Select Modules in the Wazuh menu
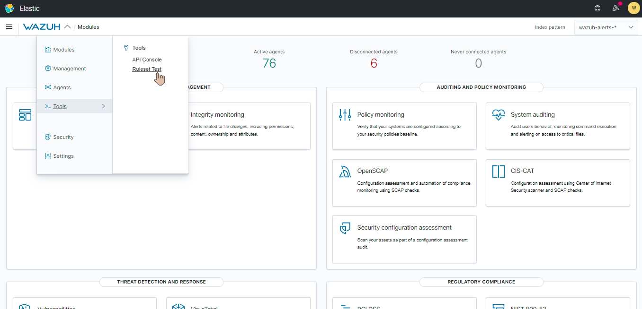This screenshot has width=642, height=309. click(x=64, y=50)
